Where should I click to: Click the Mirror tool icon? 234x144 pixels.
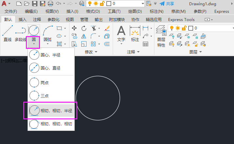click(84, 36)
